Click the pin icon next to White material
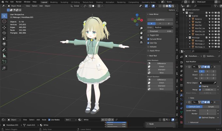Image resolution: width=222 pixels, height=131 pixels. [116, 120]
